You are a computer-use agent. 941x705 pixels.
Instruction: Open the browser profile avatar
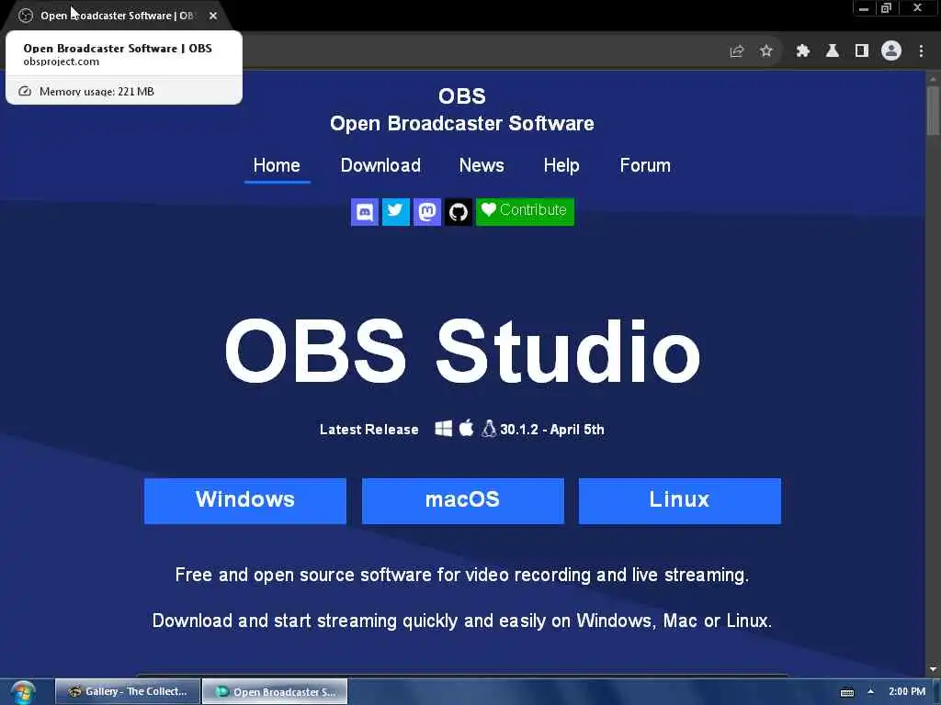coord(891,51)
